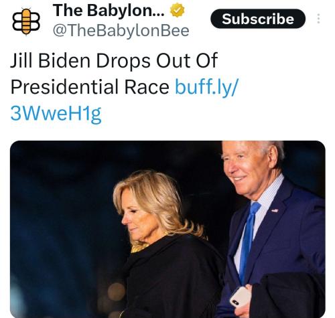Open the display name The Babylon...
Screen dimensions: 335x318
(x=109, y=10)
